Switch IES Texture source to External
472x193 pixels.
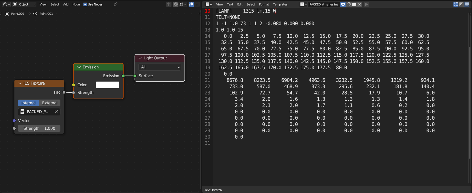click(x=50, y=103)
